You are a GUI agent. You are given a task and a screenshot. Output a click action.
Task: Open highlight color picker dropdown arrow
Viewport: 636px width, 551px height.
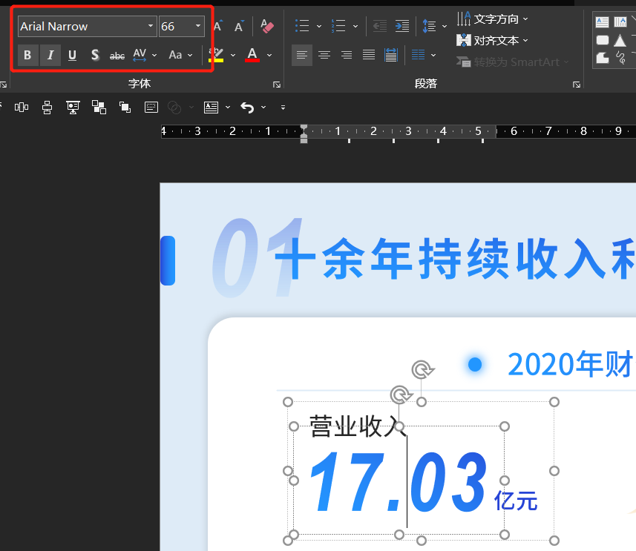click(x=233, y=55)
